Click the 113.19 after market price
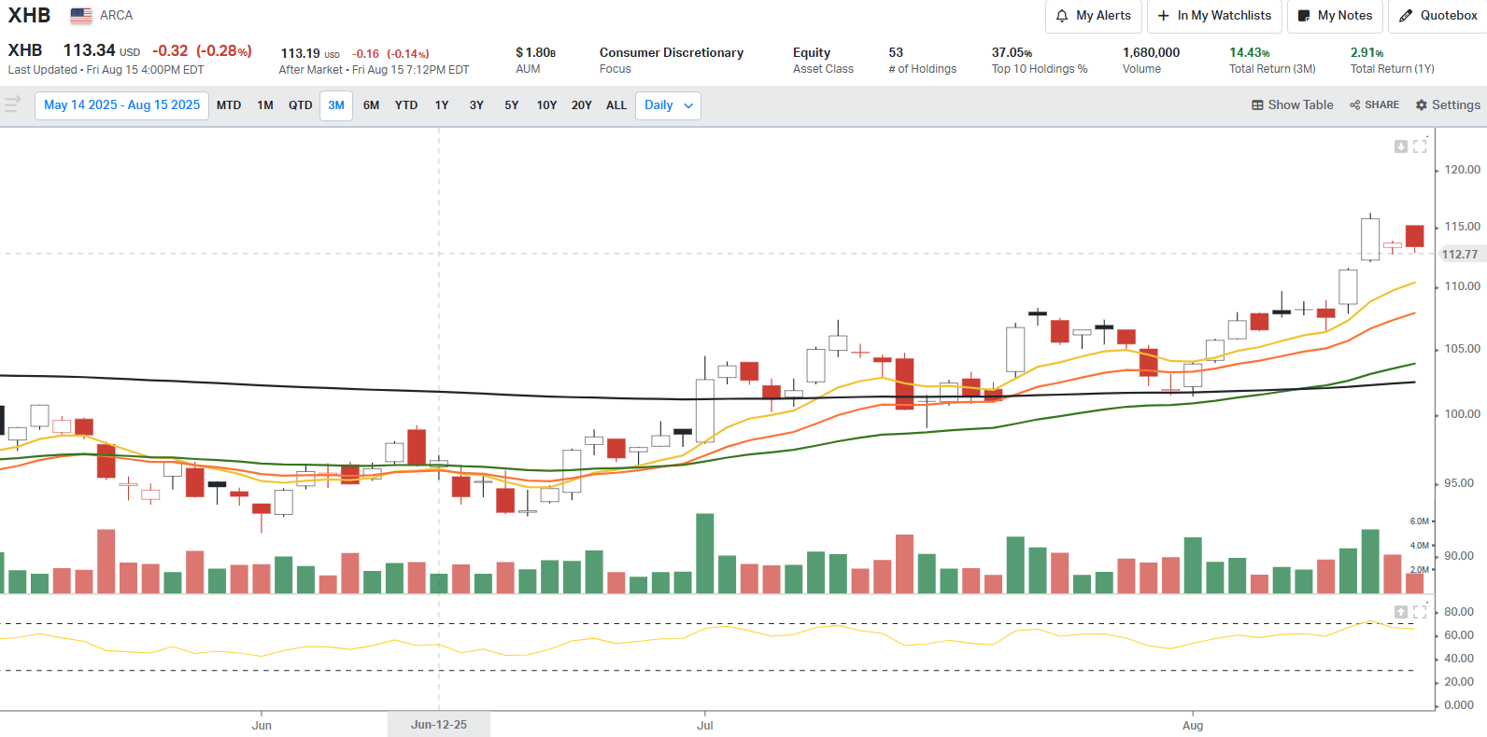 click(x=300, y=54)
